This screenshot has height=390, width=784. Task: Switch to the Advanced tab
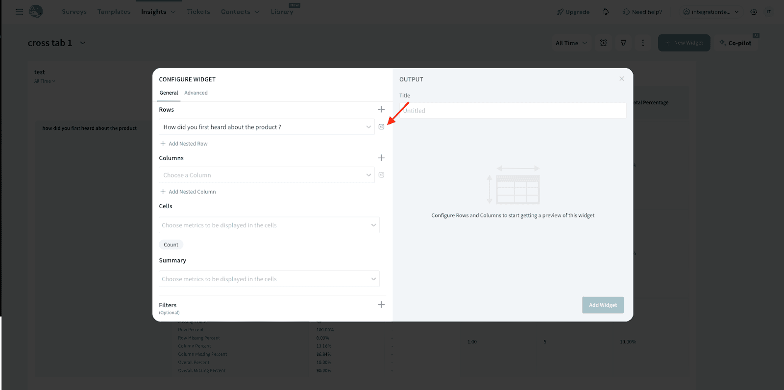pos(196,93)
